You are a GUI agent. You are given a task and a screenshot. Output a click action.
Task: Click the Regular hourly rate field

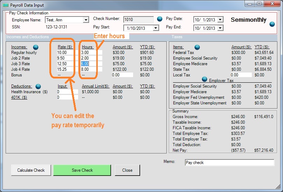tap(65, 53)
